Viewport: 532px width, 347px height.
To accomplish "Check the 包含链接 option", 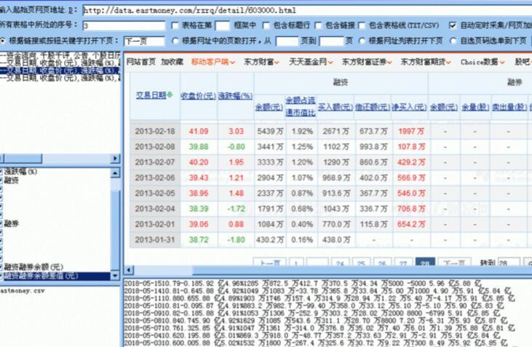I will pos(311,25).
